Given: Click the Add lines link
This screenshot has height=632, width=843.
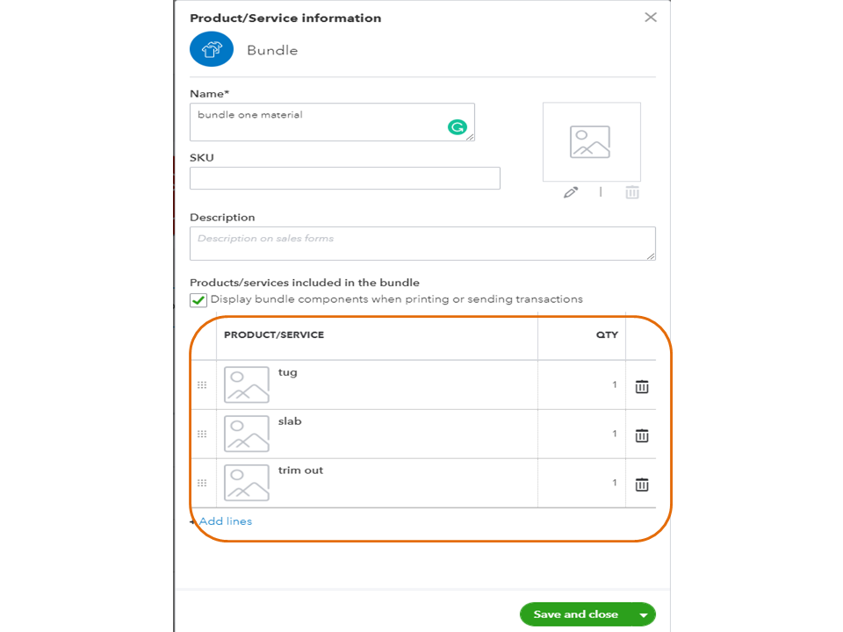Looking at the screenshot, I should coord(225,521).
